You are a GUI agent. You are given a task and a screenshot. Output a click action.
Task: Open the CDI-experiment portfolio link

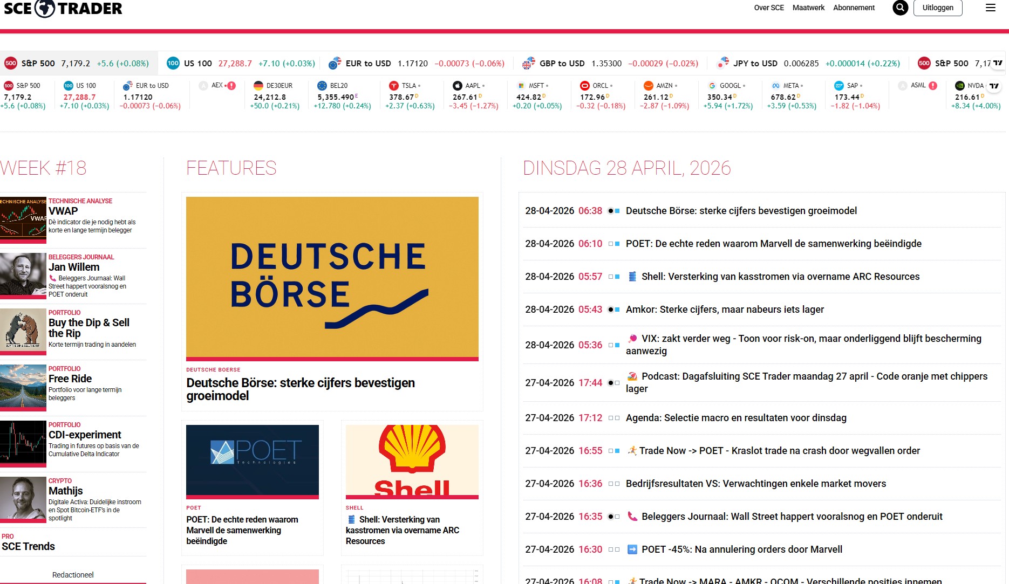[85, 435]
